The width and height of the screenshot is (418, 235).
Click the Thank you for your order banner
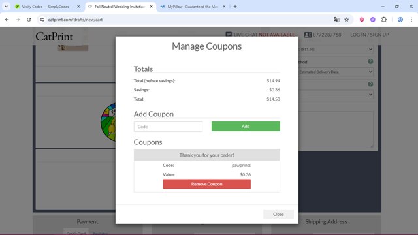coord(206,155)
